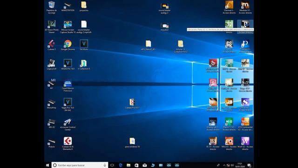Open the clock and date flyout
This screenshot has height=168, width=298.
tap(240, 165)
